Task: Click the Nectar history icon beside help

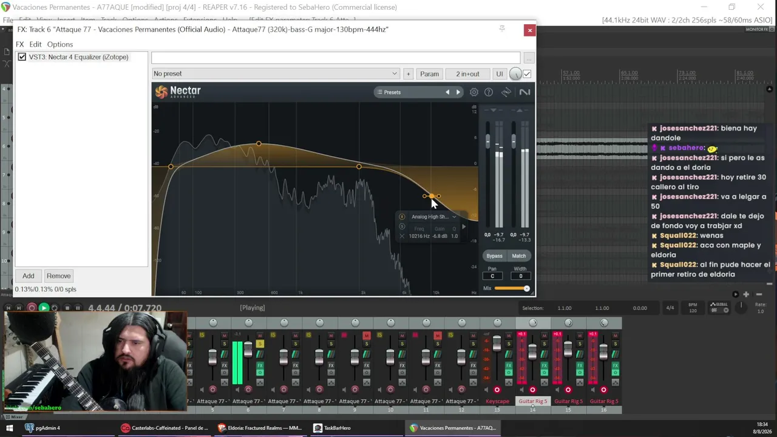Action: (x=506, y=92)
